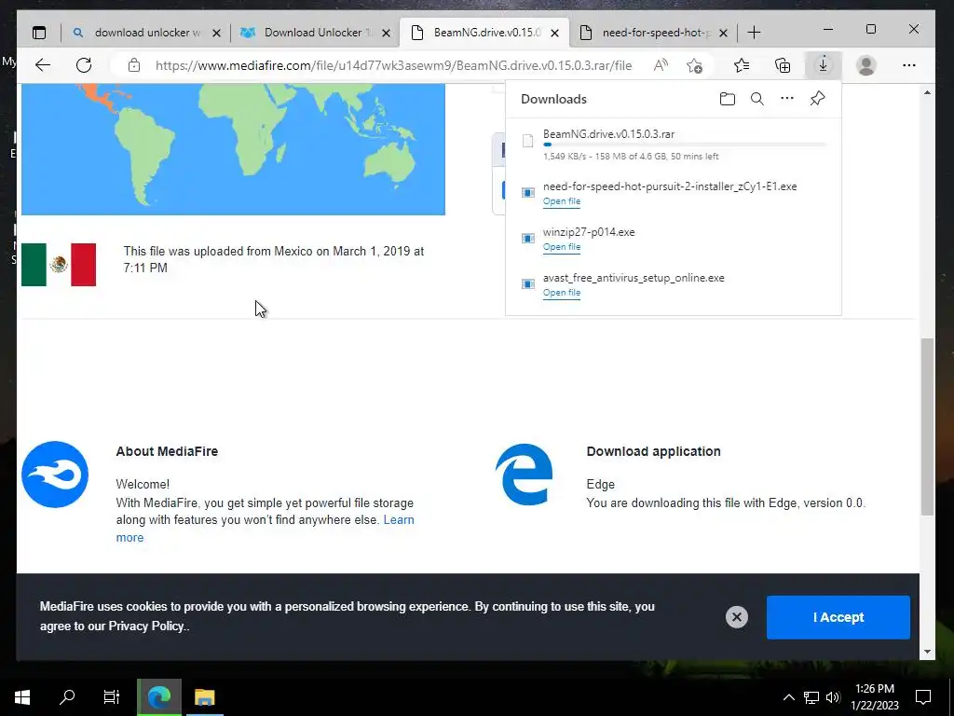Viewport: 954px width, 716px height.
Task: Toggle the Downloads toolbar button
Action: tap(823, 65)
